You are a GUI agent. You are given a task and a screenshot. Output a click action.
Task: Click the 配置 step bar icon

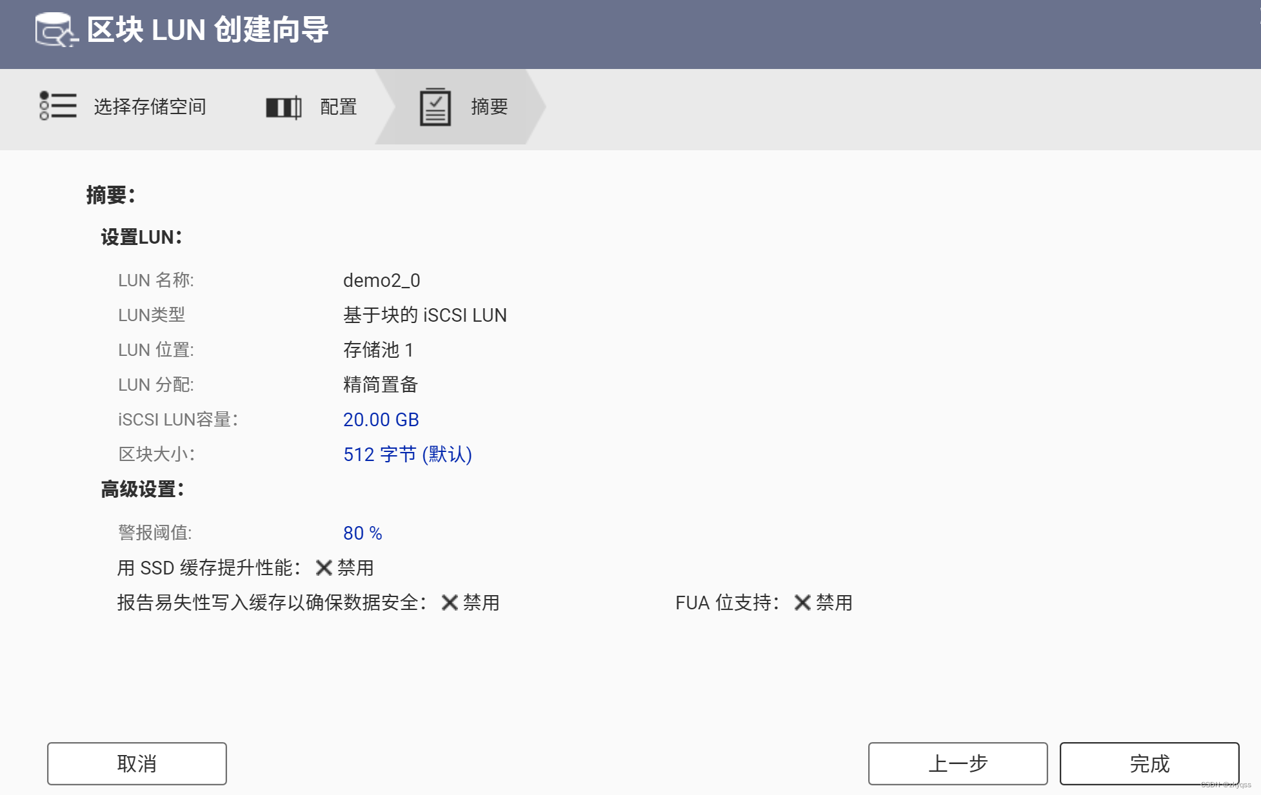point(284,107)
